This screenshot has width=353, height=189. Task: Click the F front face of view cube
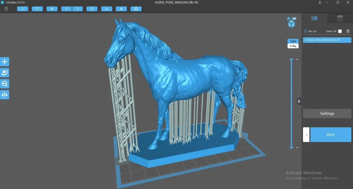[293, 25]
